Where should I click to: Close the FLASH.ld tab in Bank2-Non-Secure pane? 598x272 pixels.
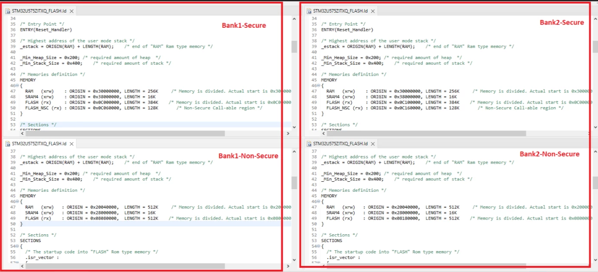tap(373, 144)
